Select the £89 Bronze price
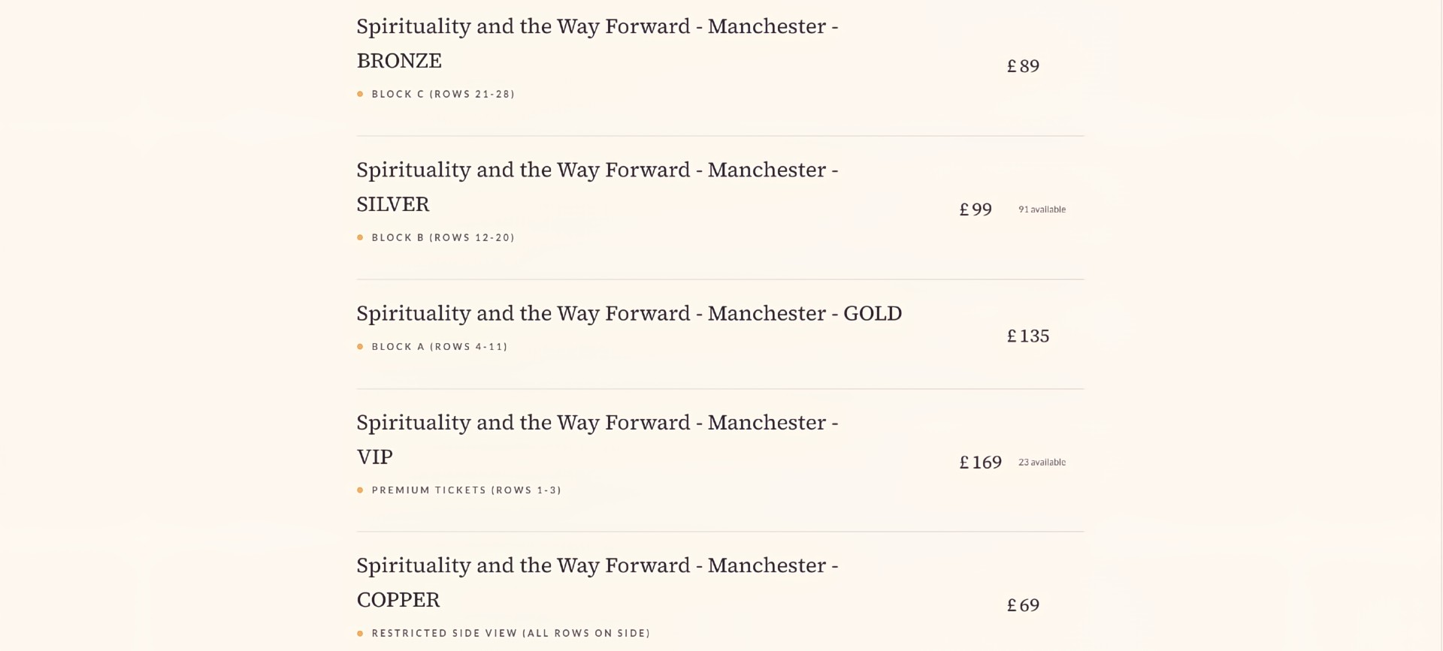1443x651 pixels. click(1023, 66)
